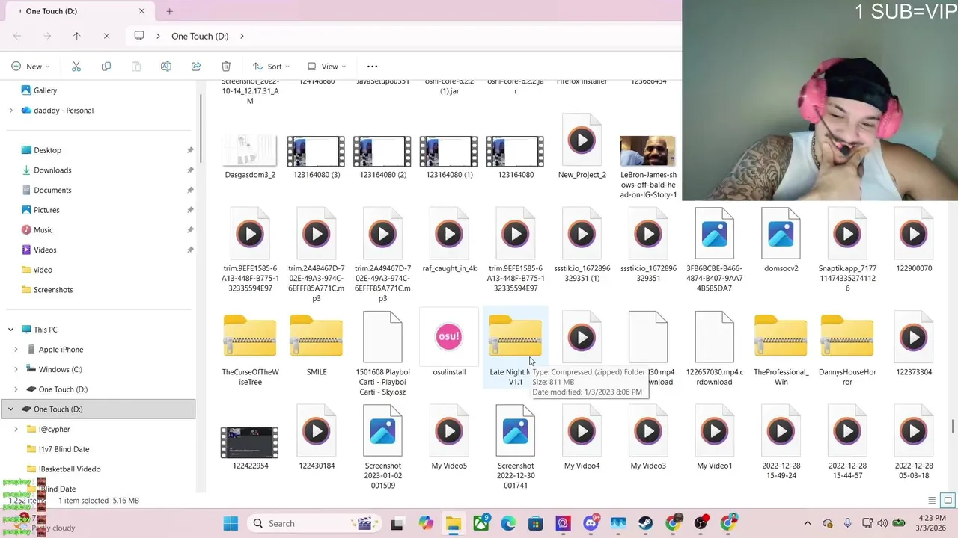Show hidden system tray icons chevron
958x538 pixels.
808,523
